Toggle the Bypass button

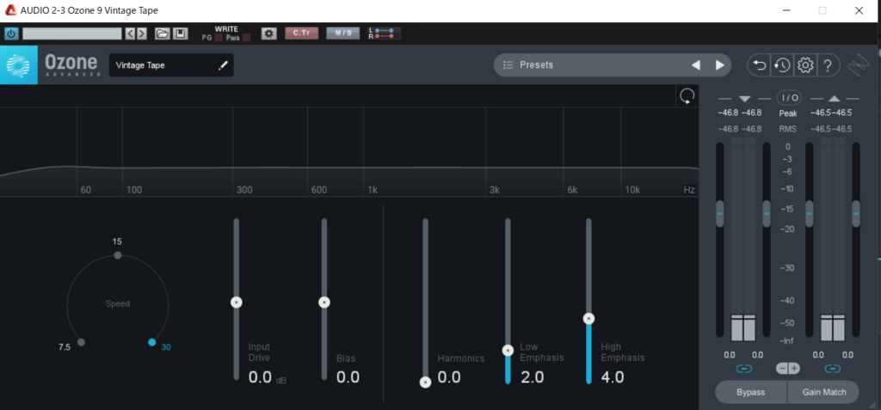(x=750, y=392)
